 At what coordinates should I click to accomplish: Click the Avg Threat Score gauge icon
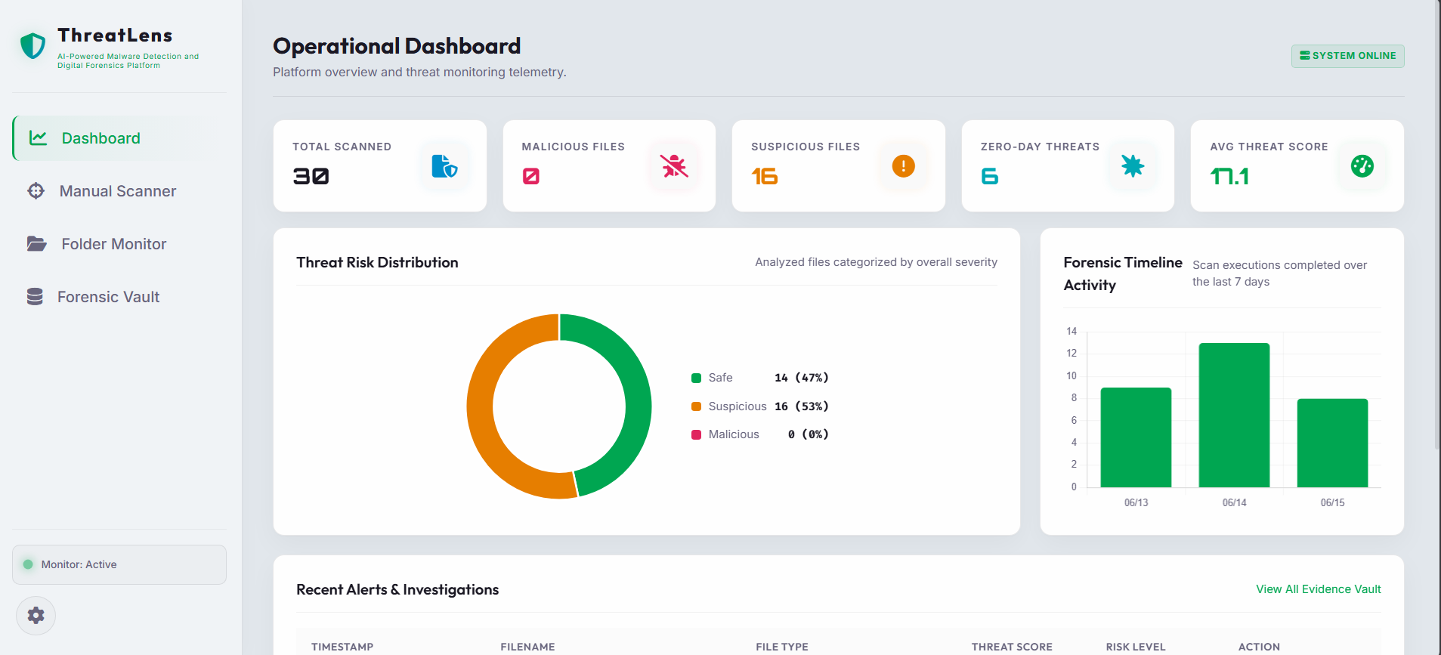(x=1362, y=165)
